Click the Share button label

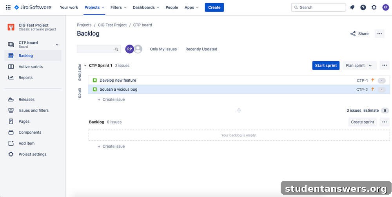[363, 34]
